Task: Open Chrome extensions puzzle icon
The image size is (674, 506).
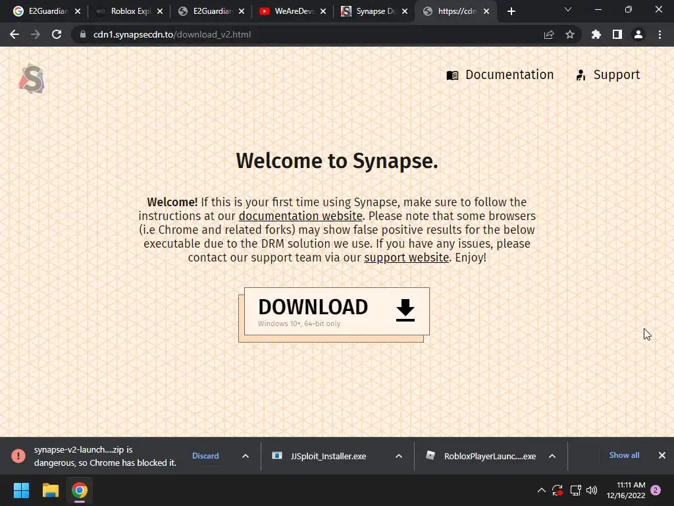Action: coord(596,34)
